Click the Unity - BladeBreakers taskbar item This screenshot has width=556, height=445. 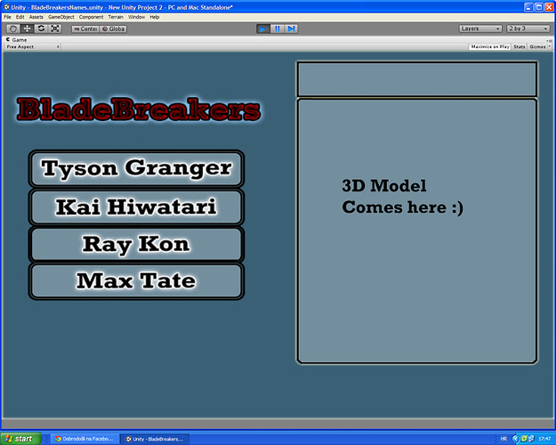point(155,439)
